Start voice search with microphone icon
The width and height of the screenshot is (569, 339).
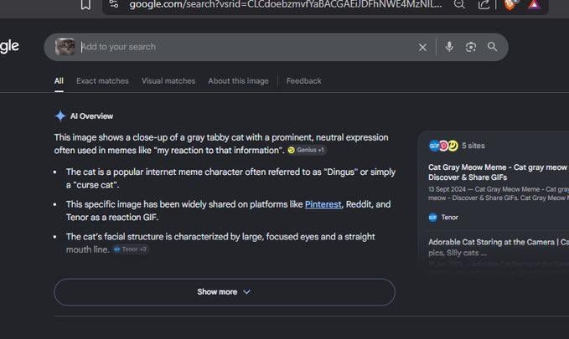point(449,47)
